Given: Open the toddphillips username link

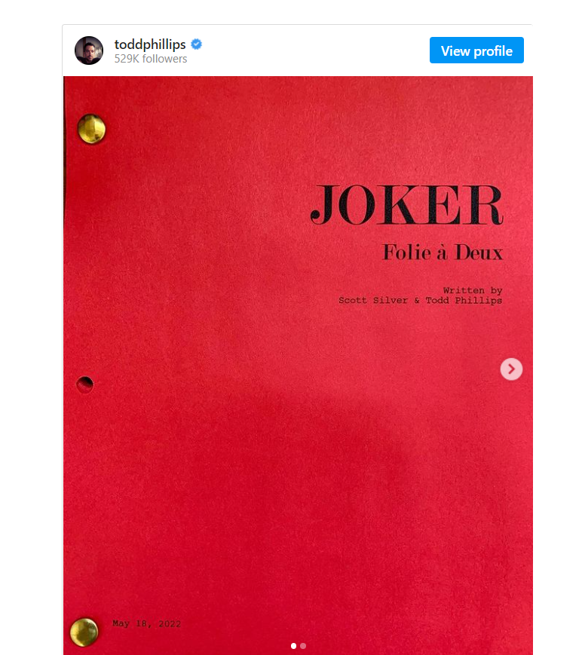Looking at the screenshot, I should tap(149, 44).
